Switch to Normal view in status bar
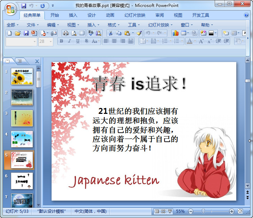The image size is (253, 218). (x=157, y=211)
